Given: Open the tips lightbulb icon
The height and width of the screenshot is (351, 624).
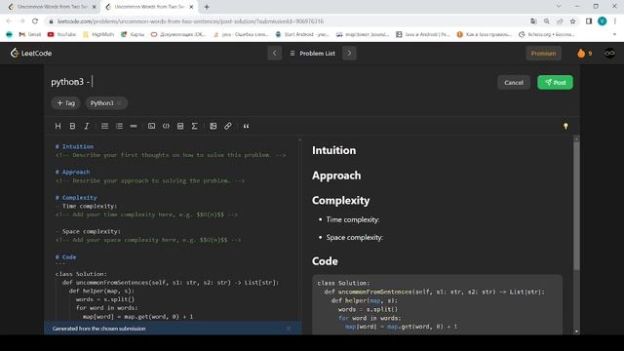Looking at the screenshot, I should tap(565, 126).
